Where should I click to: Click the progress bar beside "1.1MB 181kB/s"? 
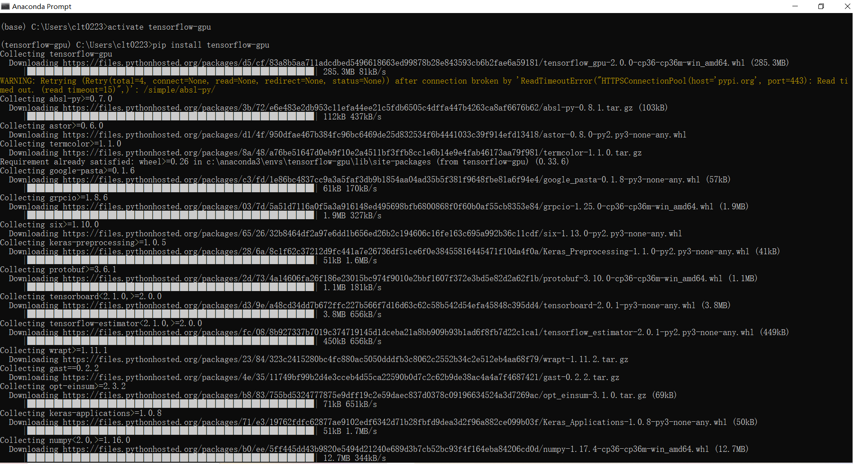point(171,287)
